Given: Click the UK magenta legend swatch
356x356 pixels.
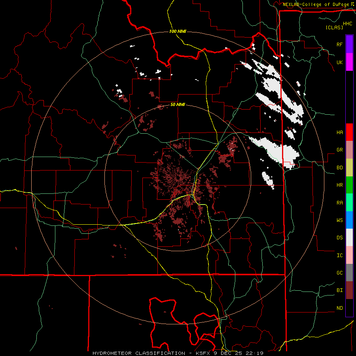Looking at the screenshot, I should tap(349, 62).
